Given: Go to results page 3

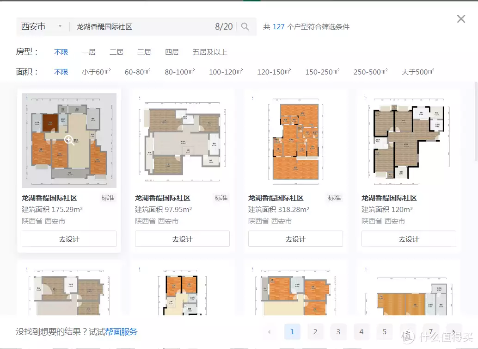Looking at the screenshot, I should click(x=338, y=331).
